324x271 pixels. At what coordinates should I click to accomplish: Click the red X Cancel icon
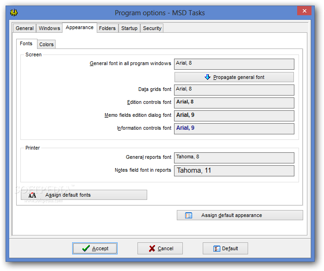pos(152,248)
